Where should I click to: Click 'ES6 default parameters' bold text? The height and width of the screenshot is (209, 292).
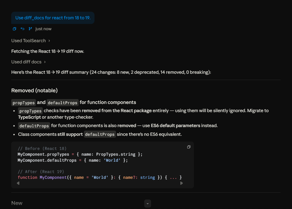[176, 126]
